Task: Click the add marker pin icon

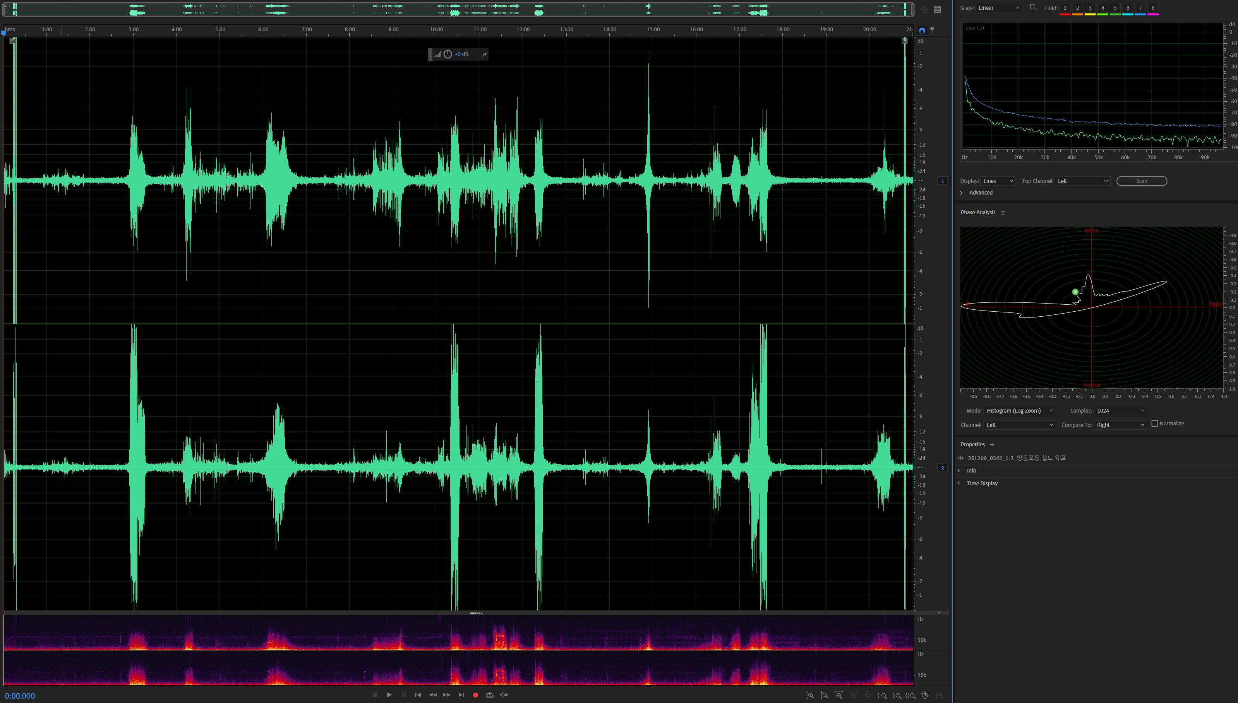Action: pyautogui.click(x=932, y=30)
